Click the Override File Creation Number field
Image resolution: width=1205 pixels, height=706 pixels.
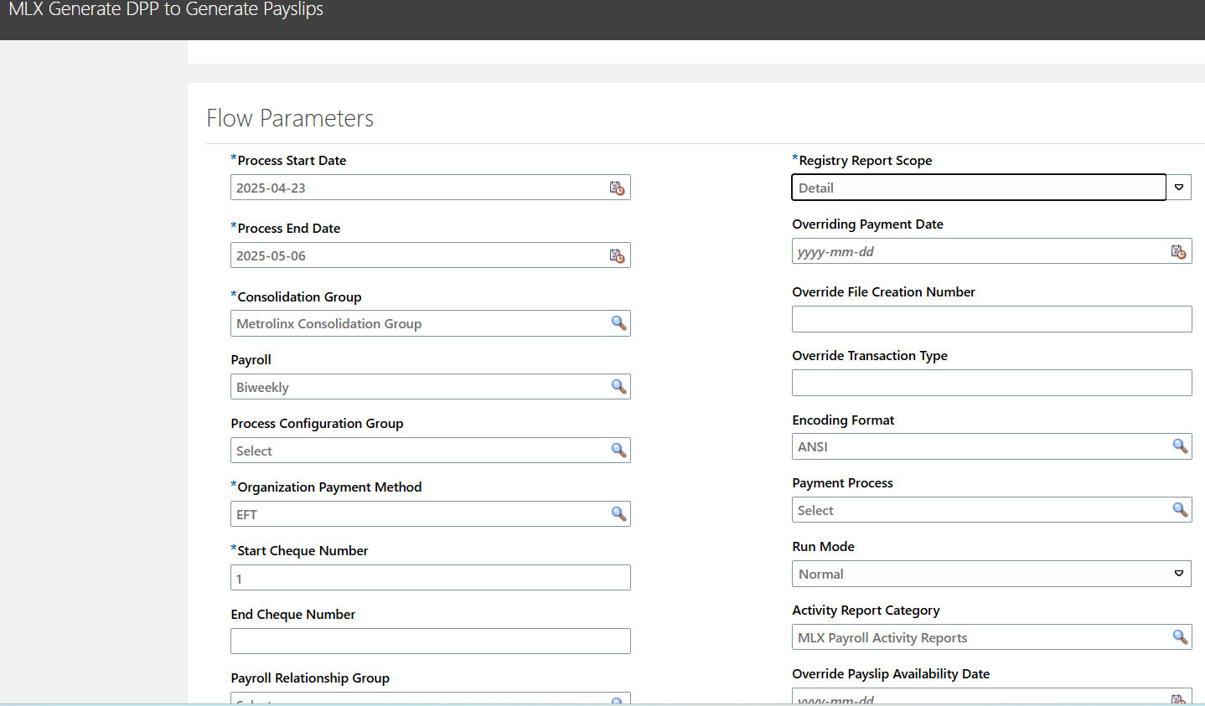991,319
